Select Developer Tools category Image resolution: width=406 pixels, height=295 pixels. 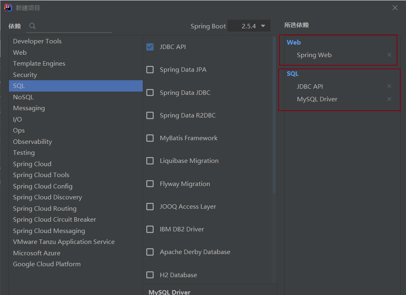click(x=75, y=41)
